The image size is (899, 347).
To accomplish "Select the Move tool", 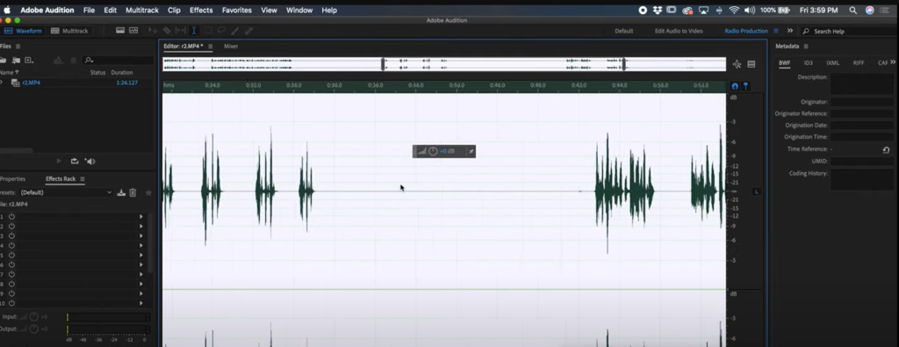I will pos(153,31).
